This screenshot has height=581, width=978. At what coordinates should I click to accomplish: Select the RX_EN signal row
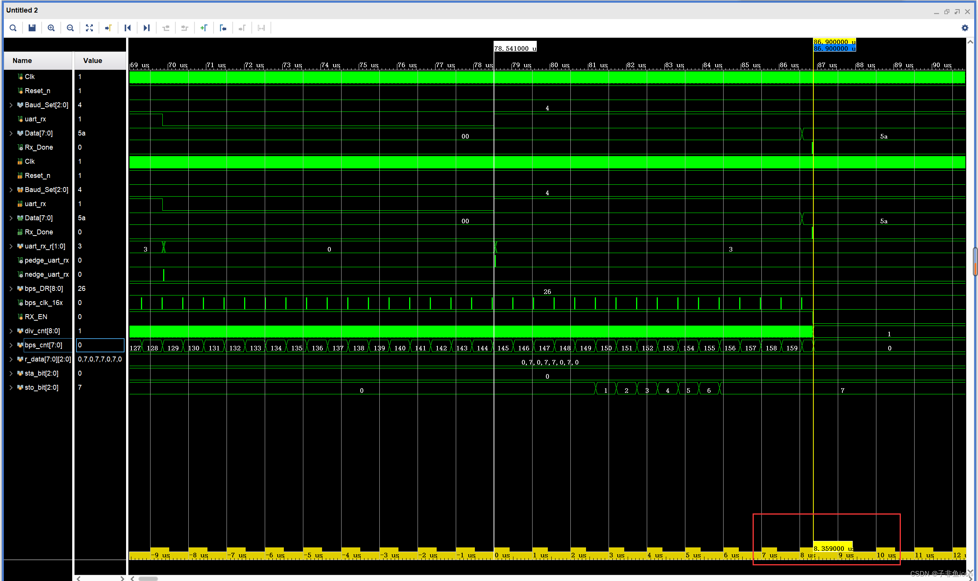36,317
